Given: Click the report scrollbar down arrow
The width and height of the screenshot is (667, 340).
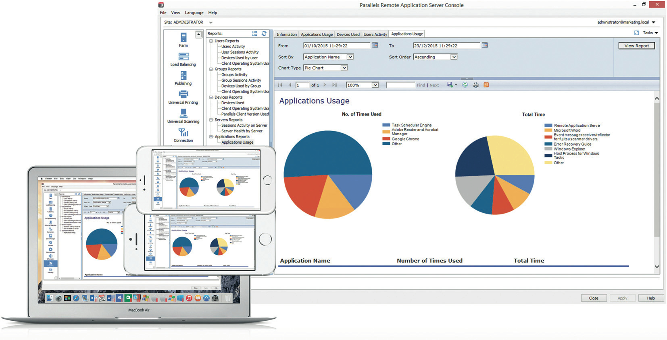Looking at the screenshot, I should coord(657,266).
